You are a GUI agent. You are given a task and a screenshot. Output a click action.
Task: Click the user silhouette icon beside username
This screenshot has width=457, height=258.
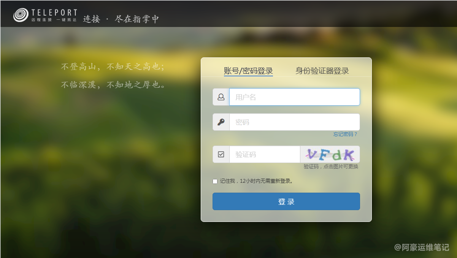pyautogui.click(x=221, y=97)
